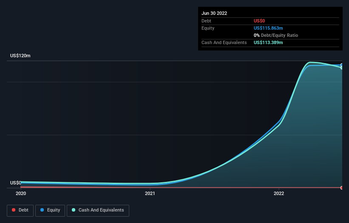Viewport: 349px width, 223px height.
Task: Click the 0% Debt/Equity Ratio text
Action: coord(276,35)
